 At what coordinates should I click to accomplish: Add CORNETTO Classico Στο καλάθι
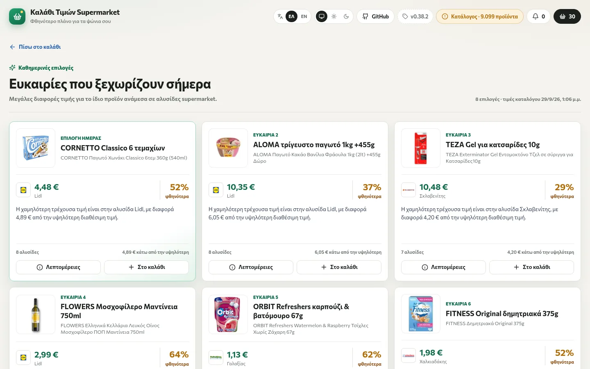point(147,267)
